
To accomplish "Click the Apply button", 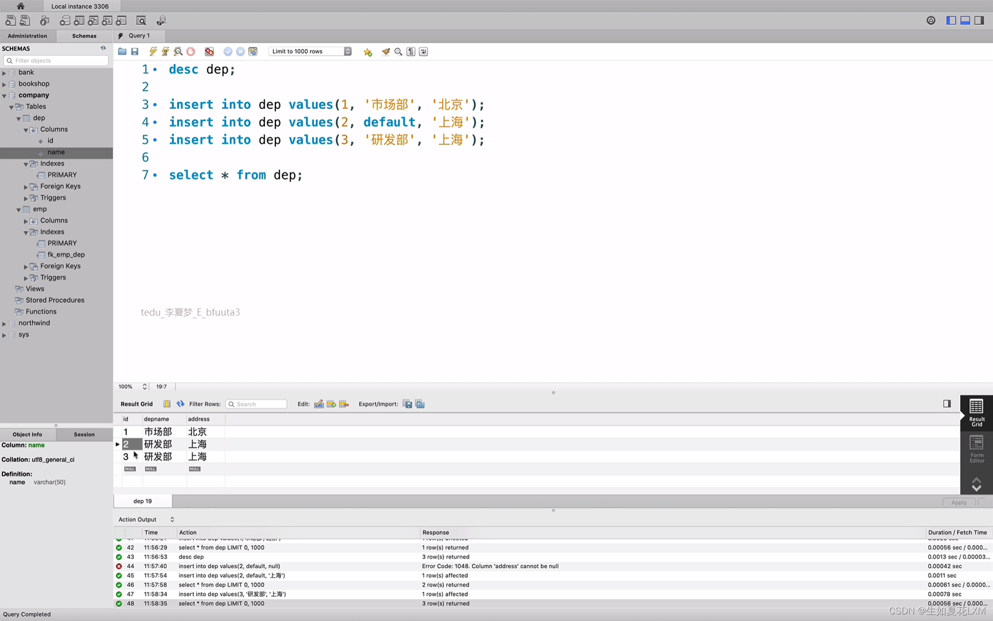I will [959, 502].
